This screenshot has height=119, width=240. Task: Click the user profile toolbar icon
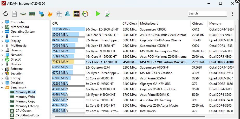(68, 14)
